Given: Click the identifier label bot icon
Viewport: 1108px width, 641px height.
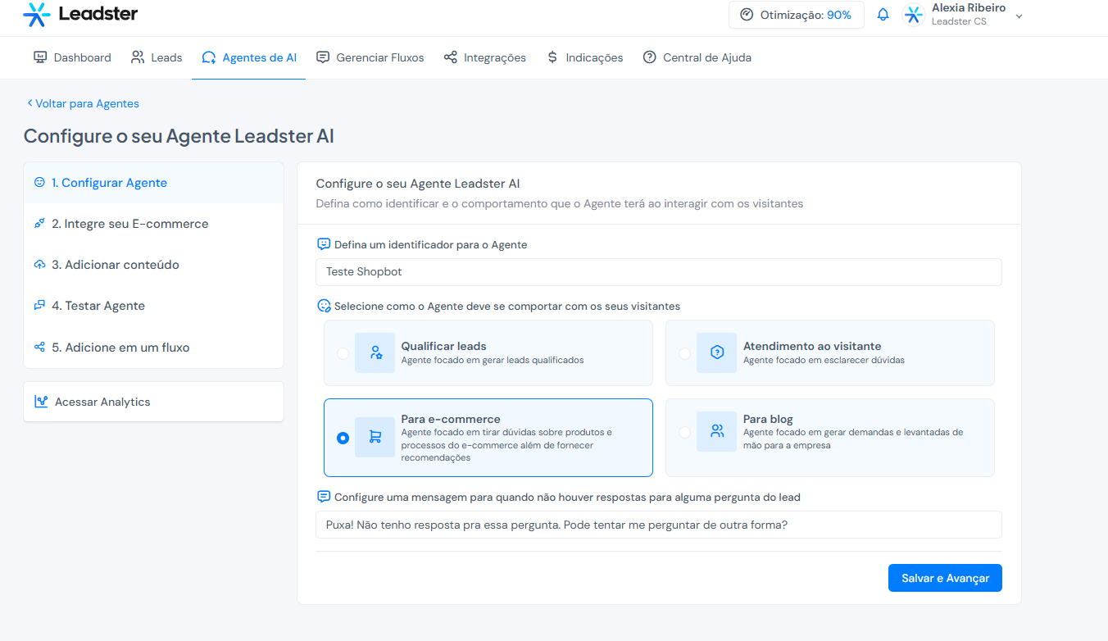Looking at the screenshot, I should 324,244.
